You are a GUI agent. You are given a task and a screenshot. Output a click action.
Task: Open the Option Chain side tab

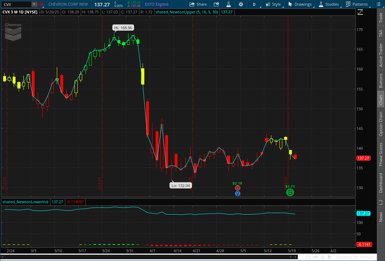[x=381, y=124]
